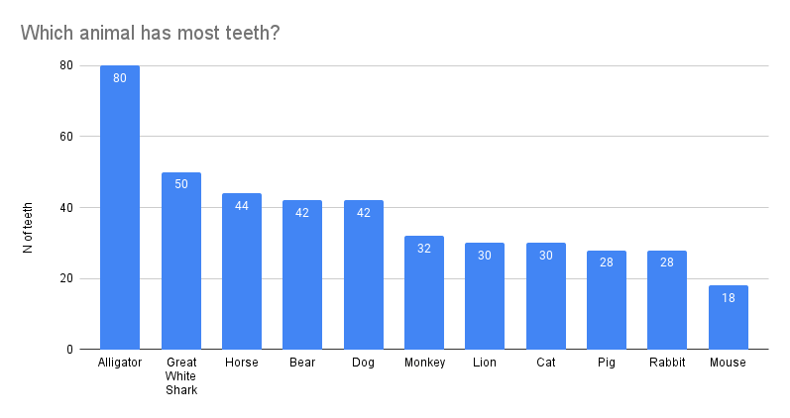Viewport: 790px width, 418px height.
Task: Click the 'Alligator' x-axis label
Action: [120, 363]
